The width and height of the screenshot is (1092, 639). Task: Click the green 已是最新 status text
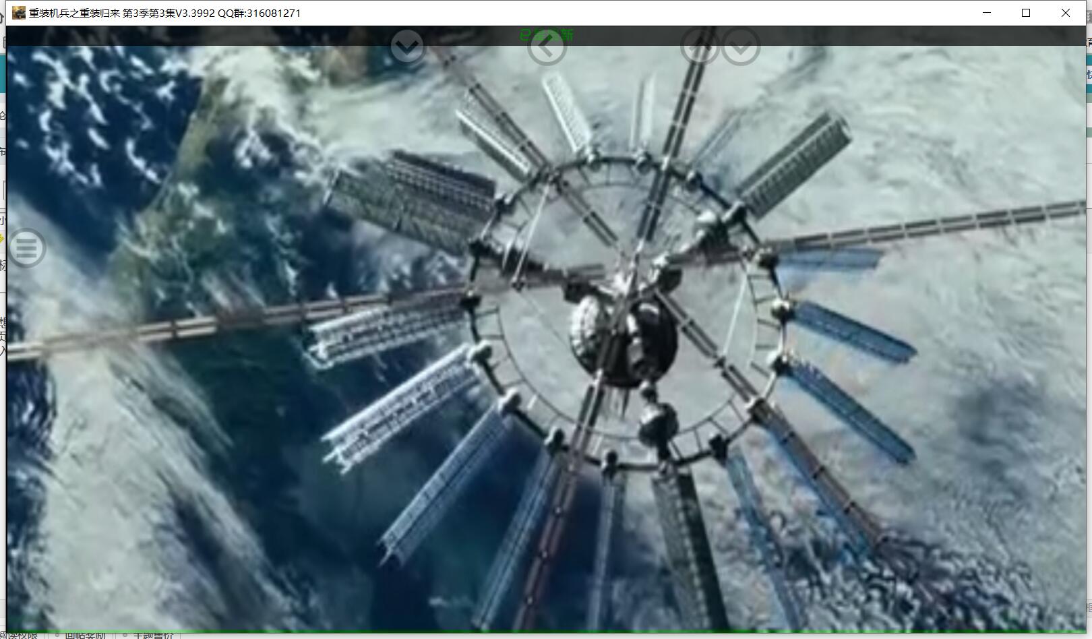coord(547,35)
